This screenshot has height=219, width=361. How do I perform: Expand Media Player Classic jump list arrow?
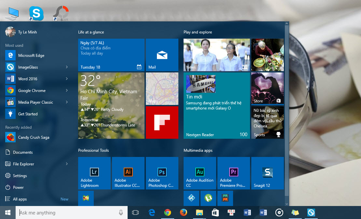coord(67,102)
